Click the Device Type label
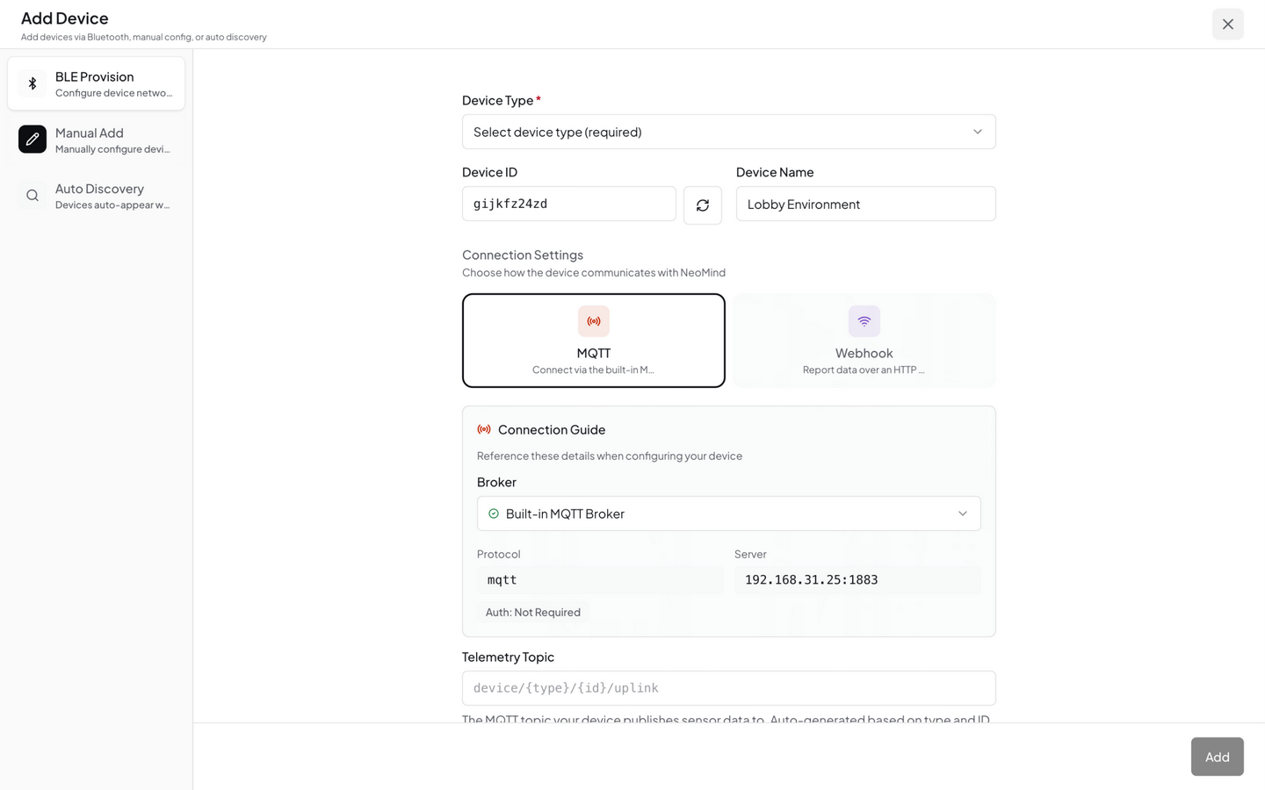 (x=498, y=100)
